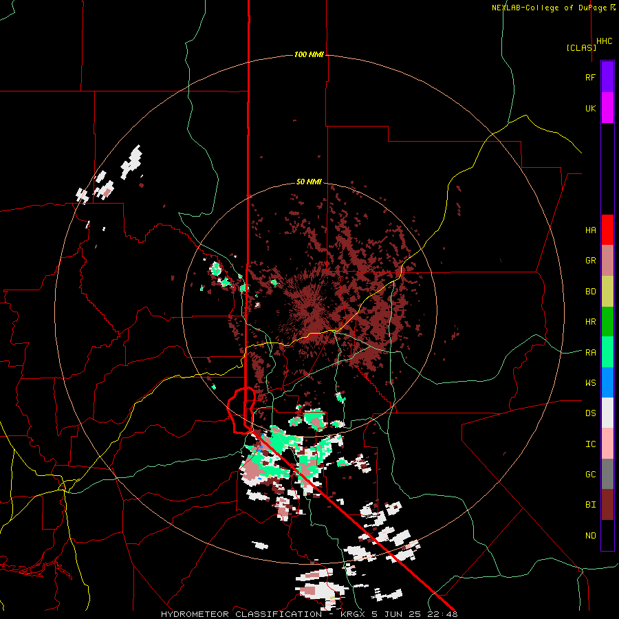Click the radar site at the brown clutter center

(x=310, y=309)
